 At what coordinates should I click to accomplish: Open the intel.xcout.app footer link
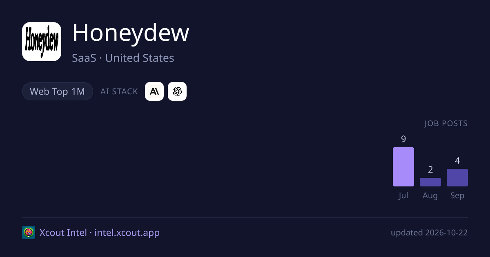127,233
